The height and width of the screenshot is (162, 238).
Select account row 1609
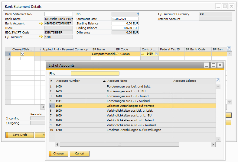pos(132,116)
